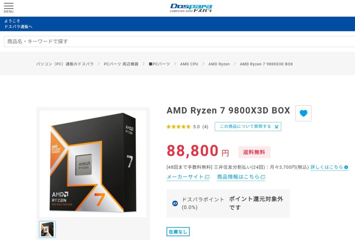Viewport: 355px width, 240px height.
Task: Open the hamburger MENU icon
Action: point(9,8)
